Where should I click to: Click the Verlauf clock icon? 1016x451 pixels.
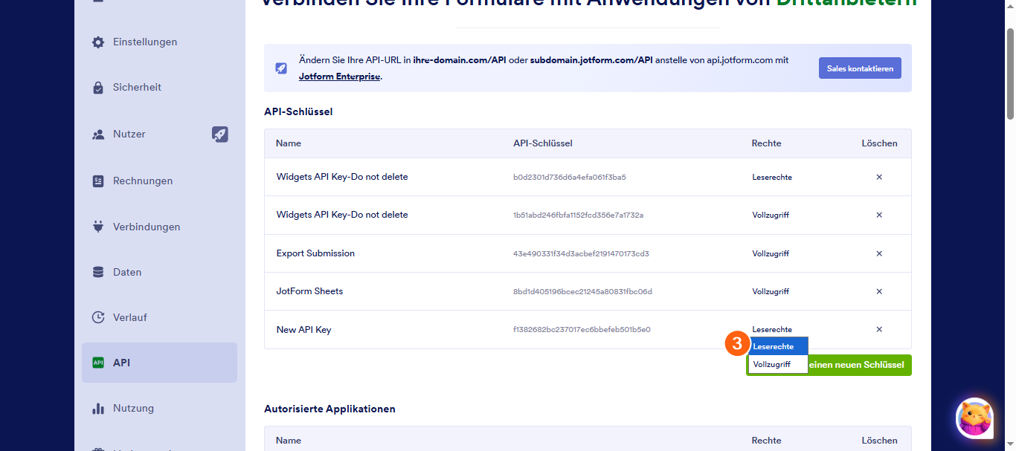tap(98, 317)
